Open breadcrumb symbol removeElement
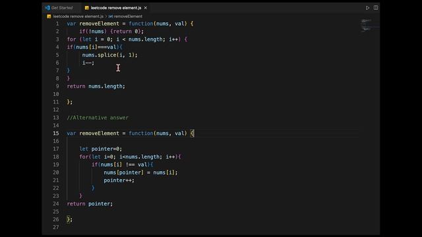 click(x=128, y=16)
